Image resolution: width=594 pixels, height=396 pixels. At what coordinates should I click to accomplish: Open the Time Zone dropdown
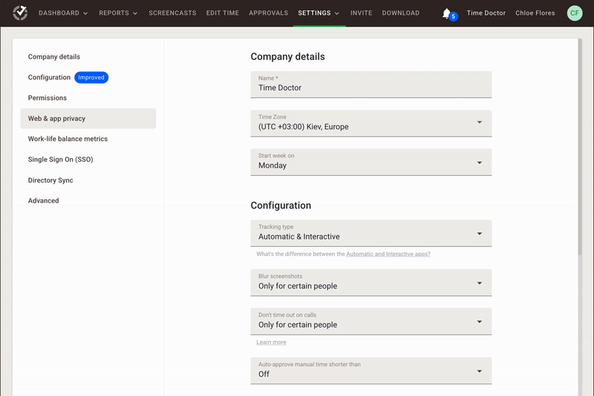pyautogui.click(x=371, y=123)
